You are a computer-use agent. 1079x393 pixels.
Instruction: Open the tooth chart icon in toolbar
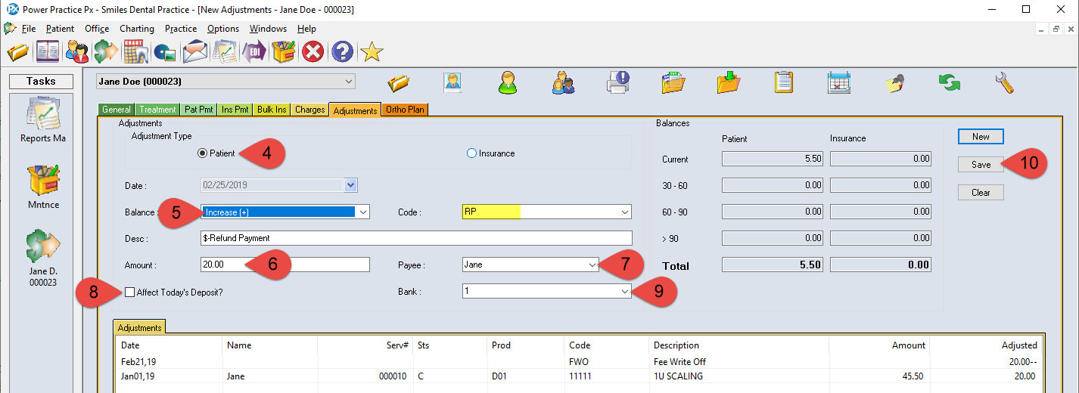[x=135, y=51]
